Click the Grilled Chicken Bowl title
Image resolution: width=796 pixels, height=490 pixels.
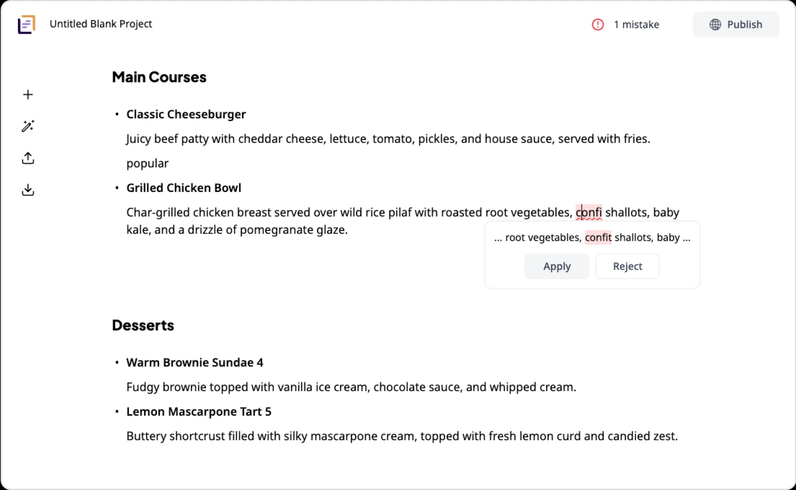(183, 188)
